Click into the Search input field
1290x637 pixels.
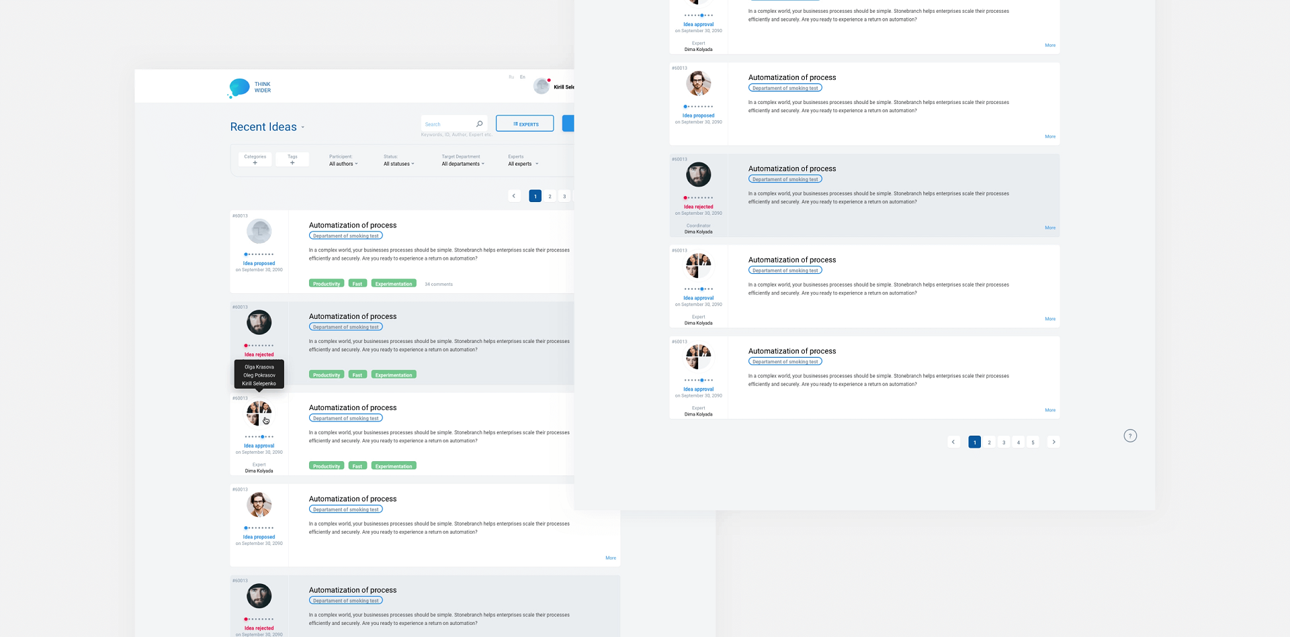coord(448,124)
